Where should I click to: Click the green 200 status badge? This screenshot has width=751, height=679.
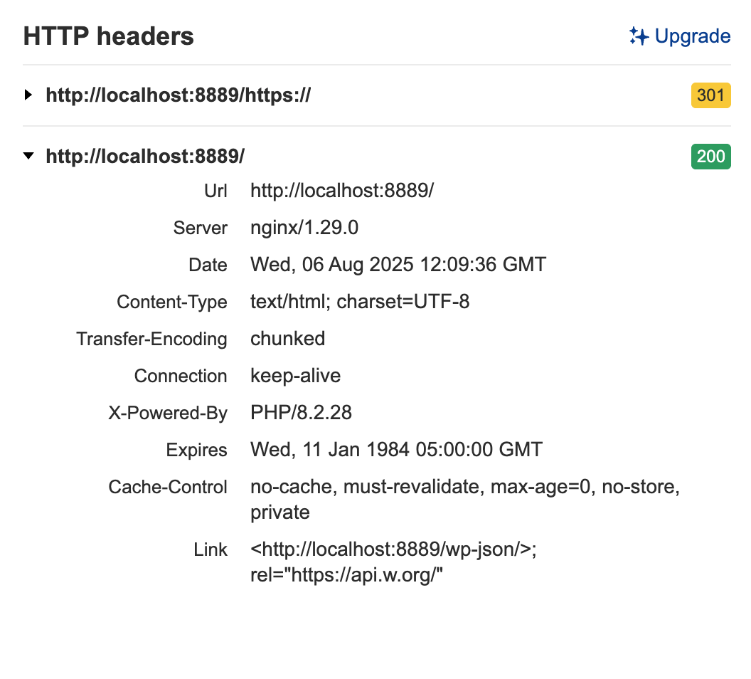click(x=710, y=157)
